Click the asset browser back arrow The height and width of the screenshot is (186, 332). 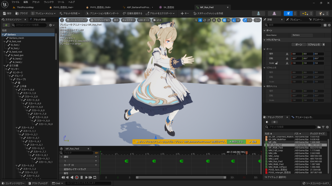tap(267, 122)
